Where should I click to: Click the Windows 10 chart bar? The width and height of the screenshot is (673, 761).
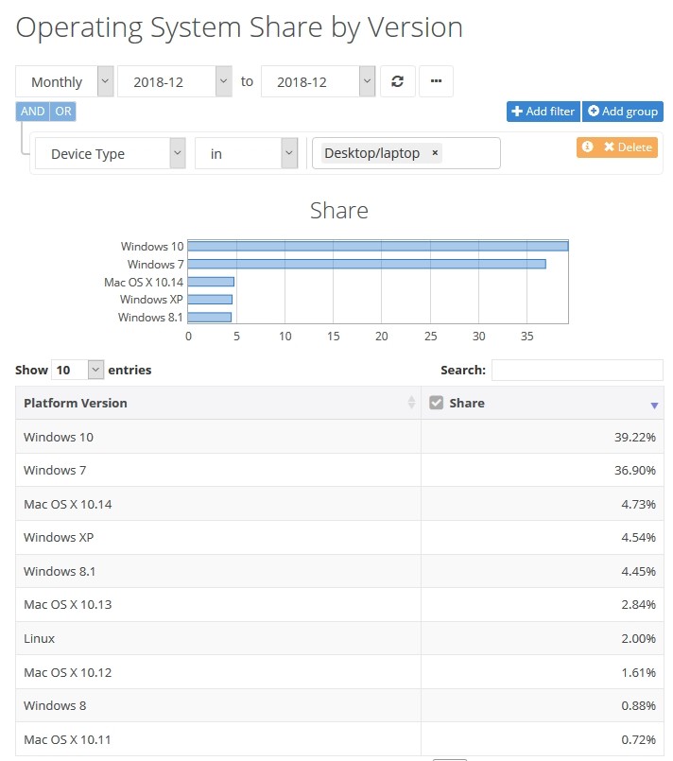(x=377, y=246)
